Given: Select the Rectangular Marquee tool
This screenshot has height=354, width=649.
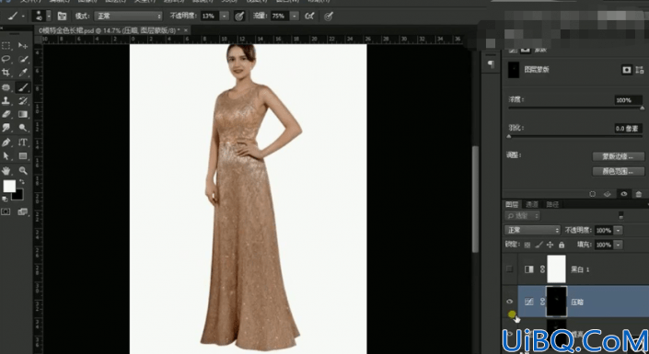Looking at the screenshot, I should tap(6, 45).
